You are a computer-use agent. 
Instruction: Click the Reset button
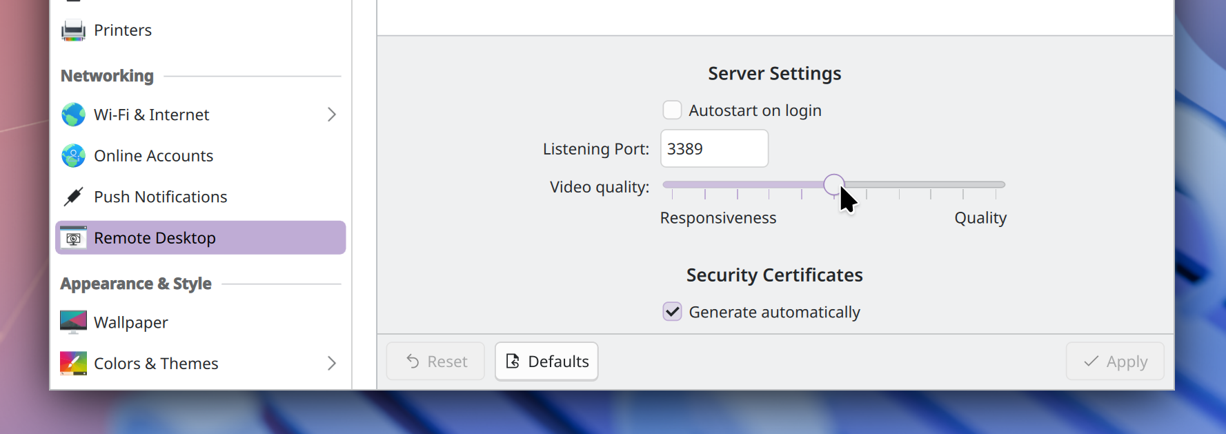click(x=435, y=362)
